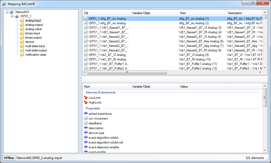Click the horizontal scrollbar thumb
Image resolution: width=271 pixels, height=163 pixels.
(x=127, y=72)
